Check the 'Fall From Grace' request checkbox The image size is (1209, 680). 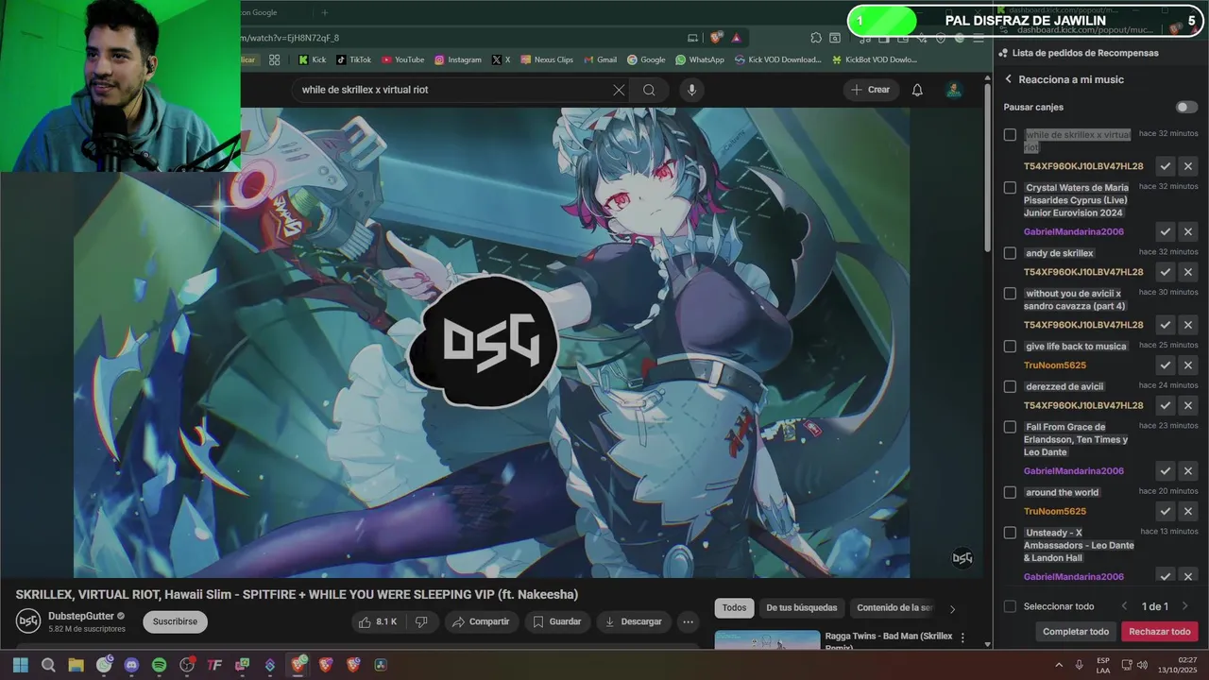pyautogui.click(x=1010, y=427)
